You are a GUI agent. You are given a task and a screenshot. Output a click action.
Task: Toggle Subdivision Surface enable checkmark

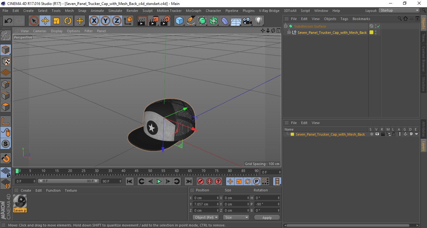click(x=379, y=26)
